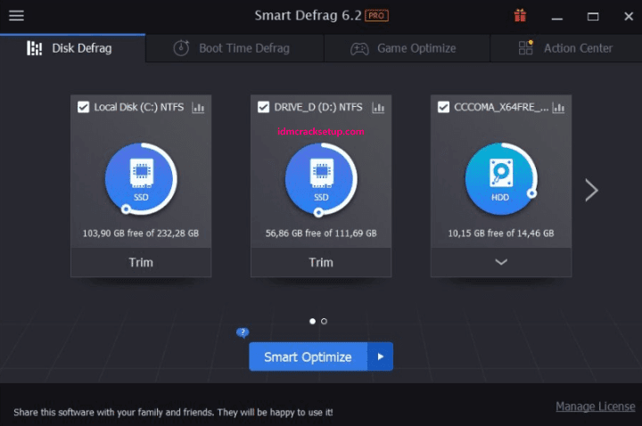This screenshot has height=426, width=642.
Task: Click '10,15 GB free of 14,46 GB' text
Action: point(501,233)
